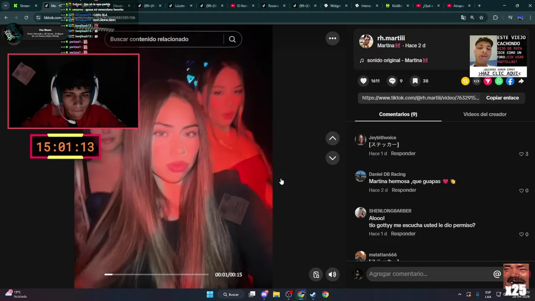Send the video to friends via pink arrow icon
Image resolution: width=535 pixels, height=301 pixels.
pyautogui.click(x=488, y=81)
